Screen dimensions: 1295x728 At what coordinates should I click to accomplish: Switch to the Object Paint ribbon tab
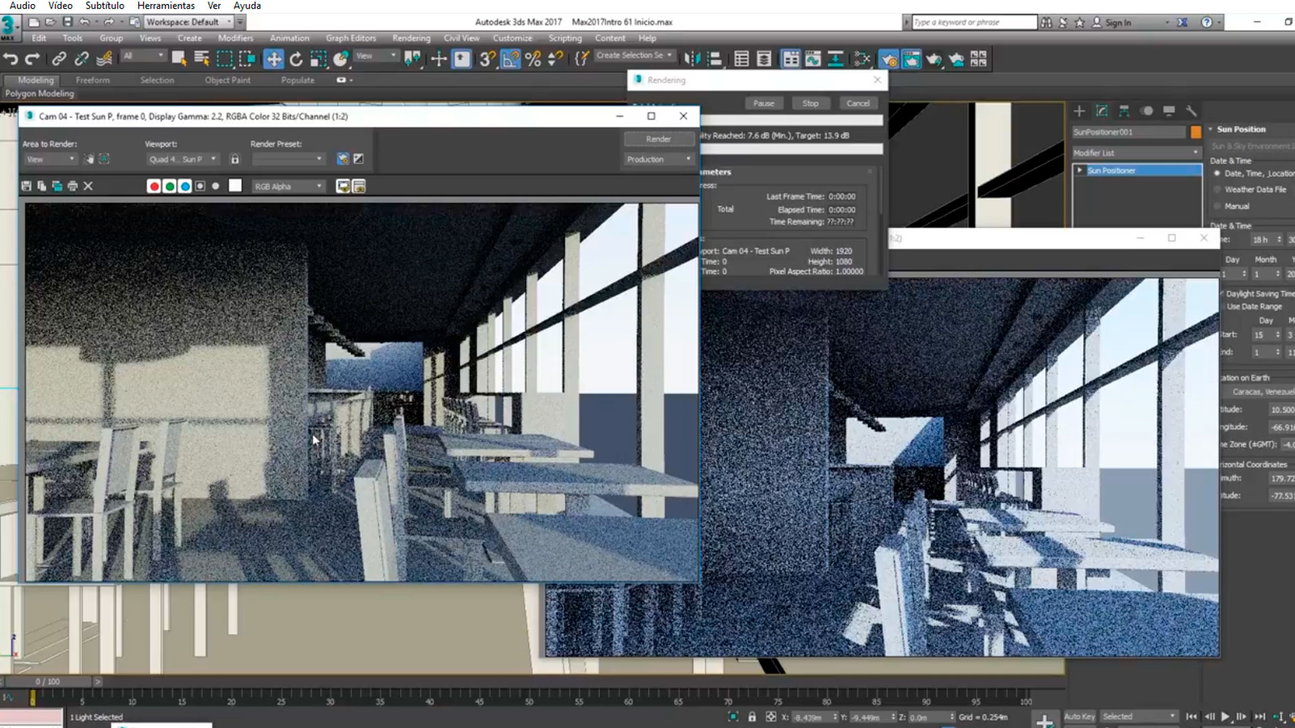click(227, 80)
